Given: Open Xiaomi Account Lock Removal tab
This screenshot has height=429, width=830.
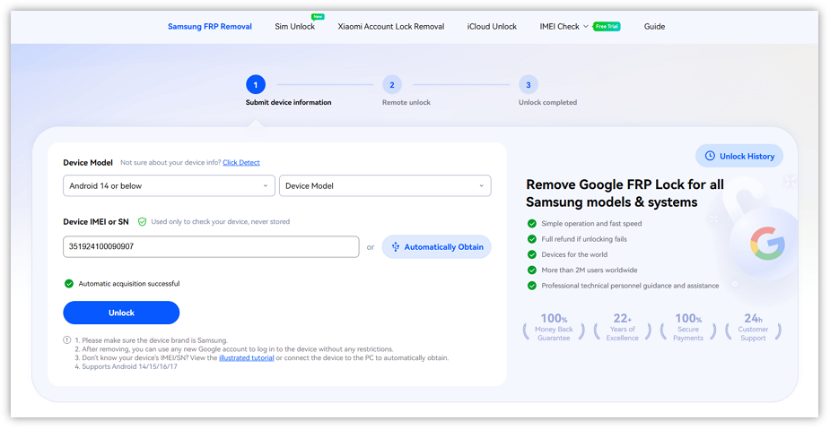Looking at the screenshot, I should click(x=391, y=26).
